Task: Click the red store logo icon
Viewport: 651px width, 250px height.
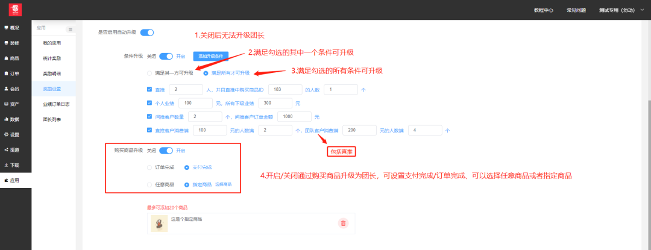Action: pos(12,10)
